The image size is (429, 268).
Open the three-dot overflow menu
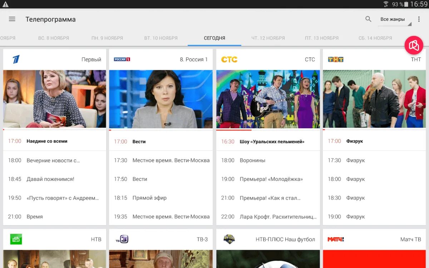click(x=419, y=19)
